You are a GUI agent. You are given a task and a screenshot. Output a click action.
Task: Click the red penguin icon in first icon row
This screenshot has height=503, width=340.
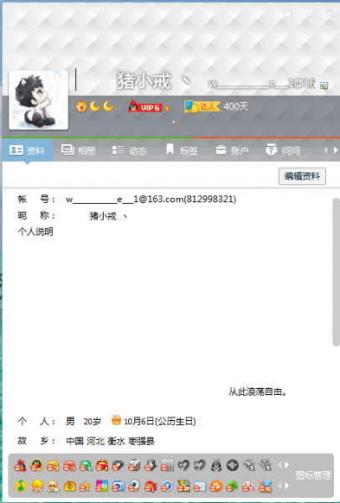20,464
